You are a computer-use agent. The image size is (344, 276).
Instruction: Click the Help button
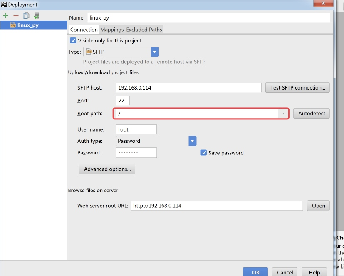[x=314, y=272]
